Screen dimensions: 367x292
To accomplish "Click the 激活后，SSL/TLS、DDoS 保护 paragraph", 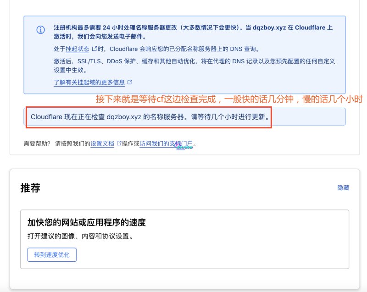I will point(194,66).
